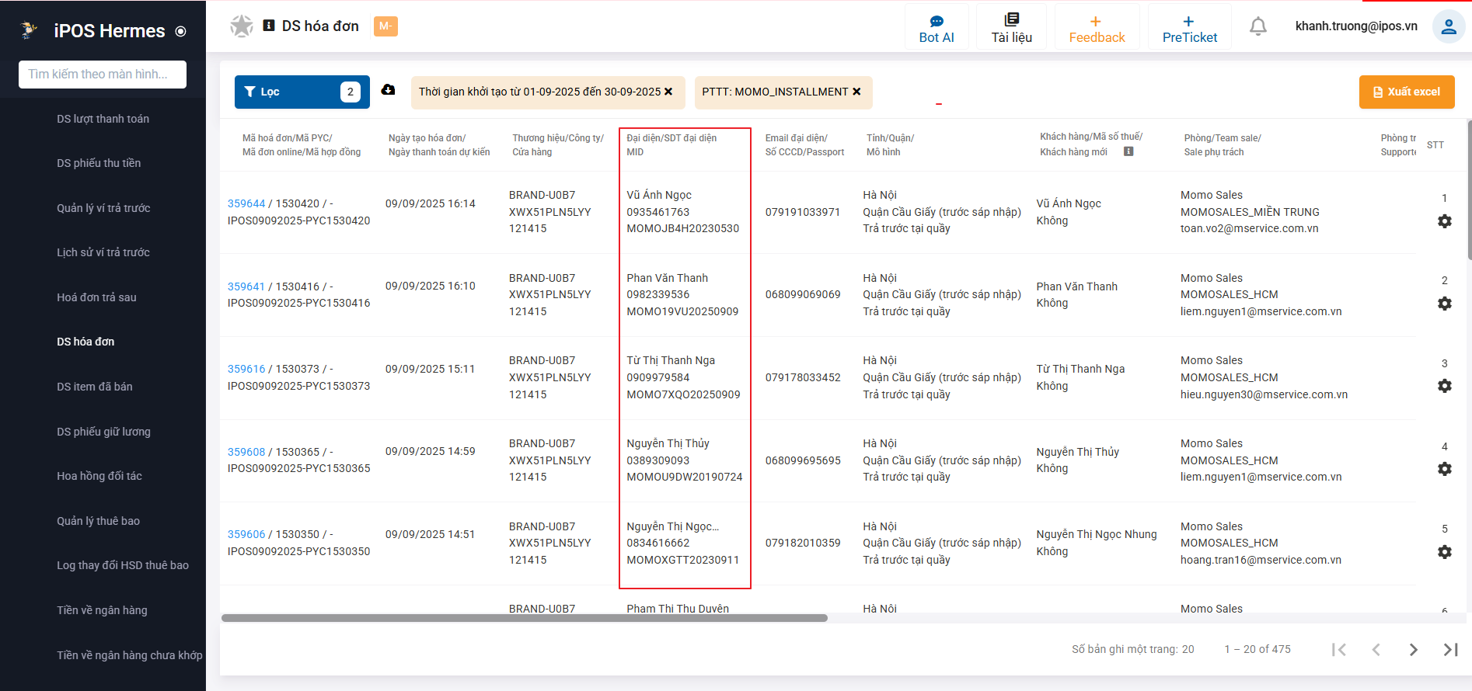This screenshot has width=1472, height=691.
Task: Open invoice link 359606
Action: [246, 534]
